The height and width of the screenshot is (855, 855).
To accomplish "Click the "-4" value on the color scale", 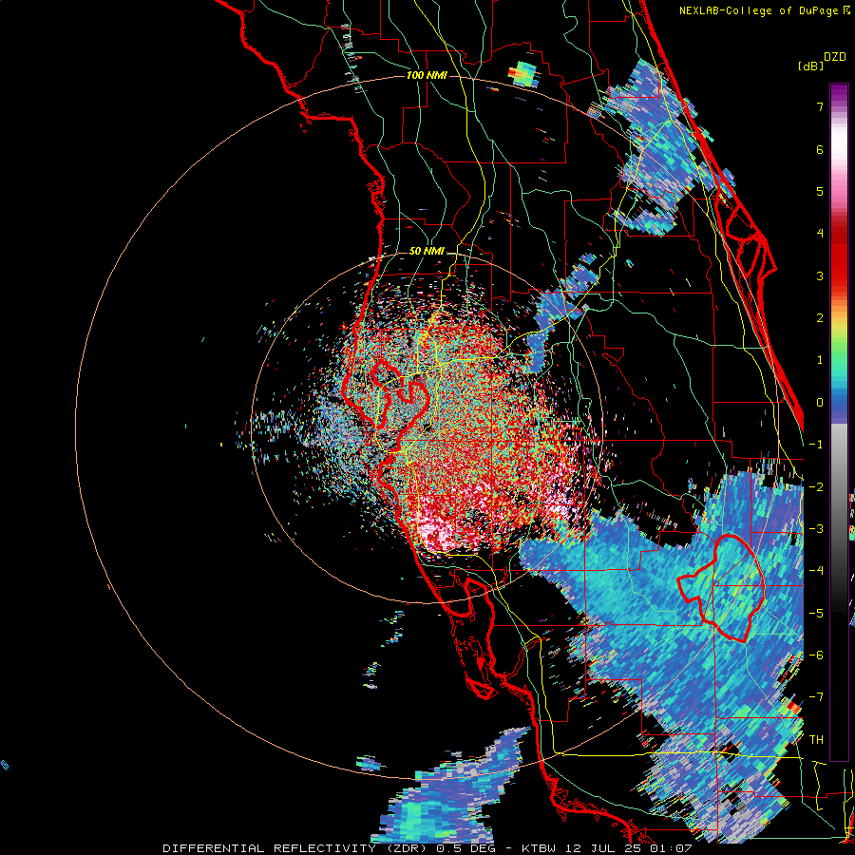I will click(x=816, y=571).
